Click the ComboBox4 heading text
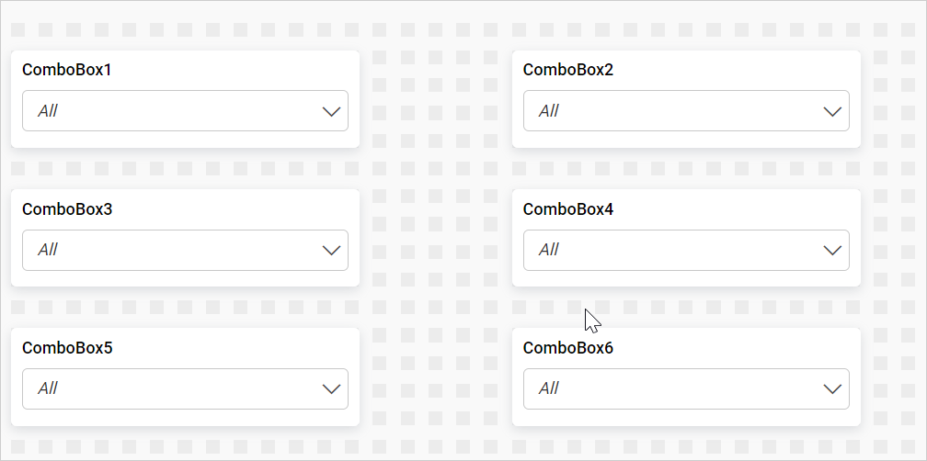The image size is (927, 461). click(567, 209)
